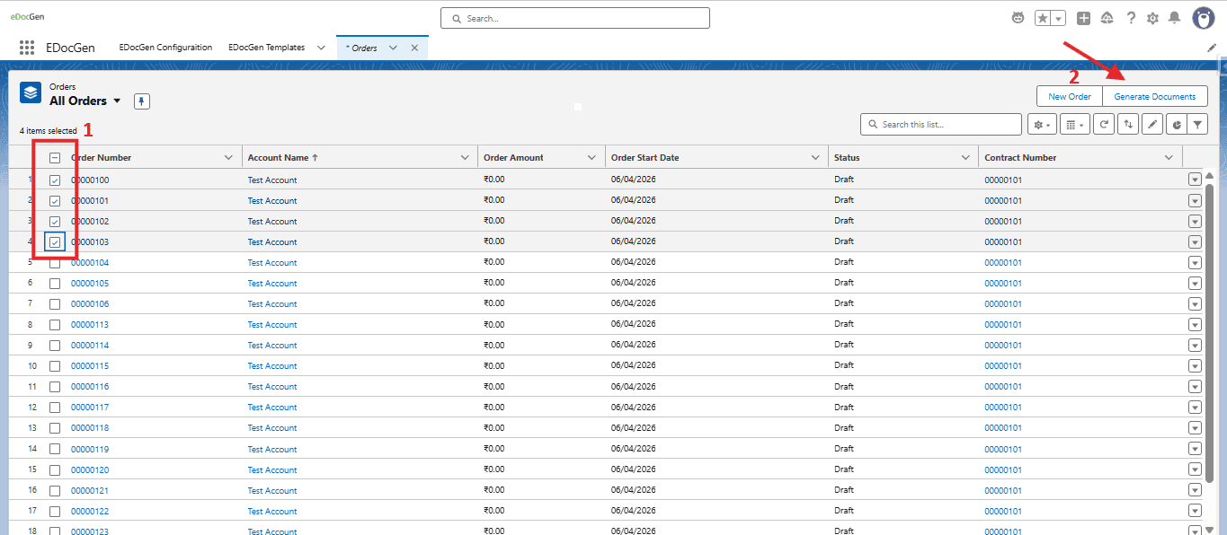Uncheck order 00000103 checkbox
The width and height of the screenshot is (1227, 535).
click(x=55, y=242)
